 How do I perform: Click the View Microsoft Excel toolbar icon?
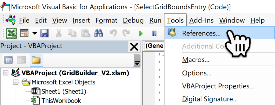pos(11,33)
